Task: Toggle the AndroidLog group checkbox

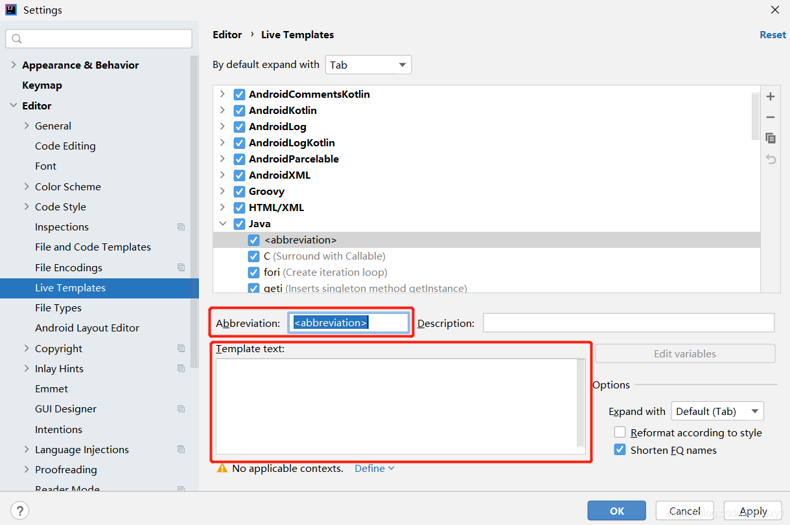Action: click(239, 126)
